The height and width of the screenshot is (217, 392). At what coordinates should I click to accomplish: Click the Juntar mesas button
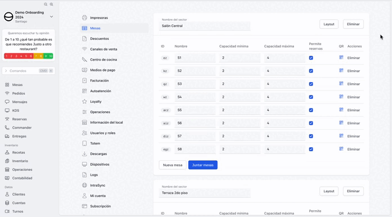[203, 165]
